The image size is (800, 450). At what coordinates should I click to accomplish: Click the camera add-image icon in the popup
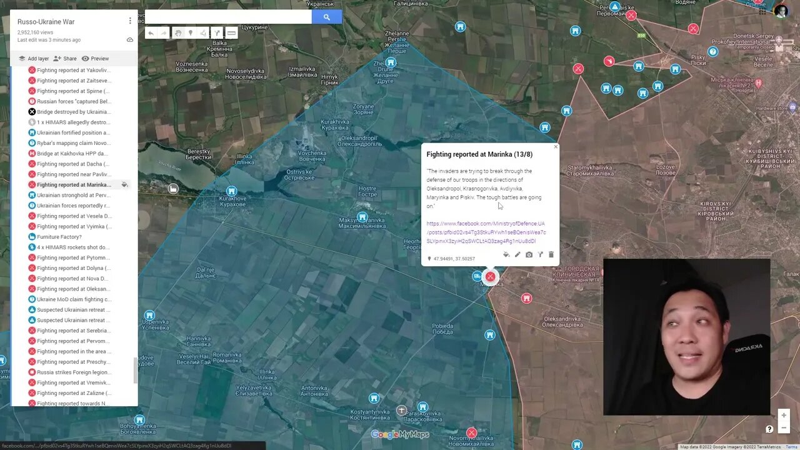coord(529,254)
